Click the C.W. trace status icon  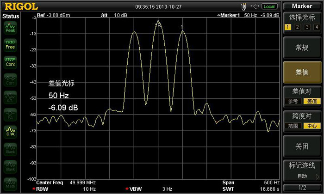(x=10, y=132)
